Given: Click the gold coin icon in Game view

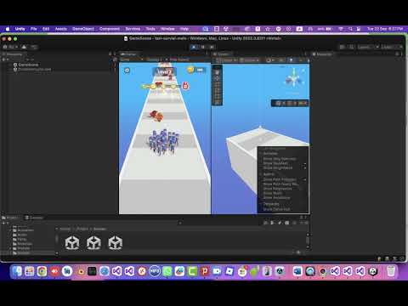Looking at the screenshot, I should [190, 70].
